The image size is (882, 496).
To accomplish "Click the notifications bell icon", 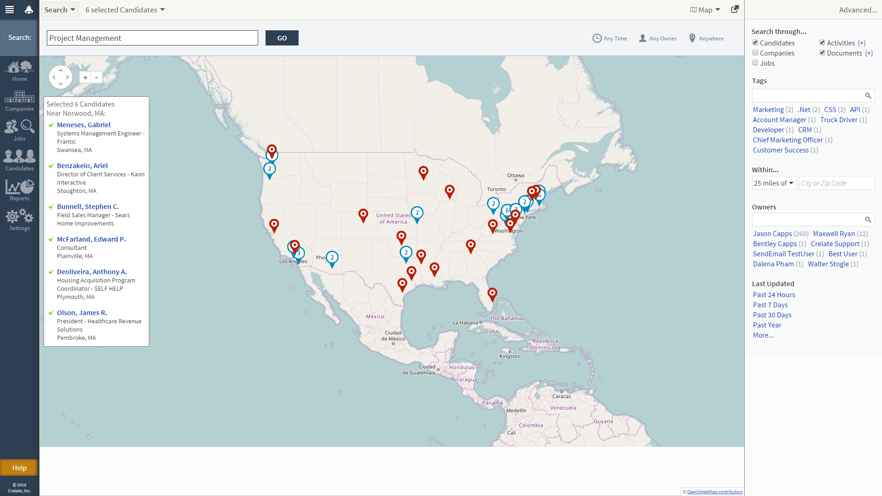I will click(x=29, y=10).
